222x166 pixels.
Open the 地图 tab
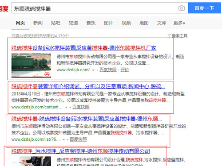pos(144,23)
